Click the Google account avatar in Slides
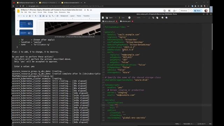Screen dimensions: 224x126 tap(206, 11)
